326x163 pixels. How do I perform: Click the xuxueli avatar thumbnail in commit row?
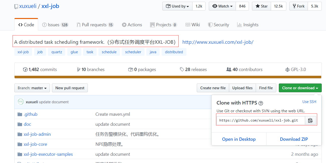click(21, 102)
